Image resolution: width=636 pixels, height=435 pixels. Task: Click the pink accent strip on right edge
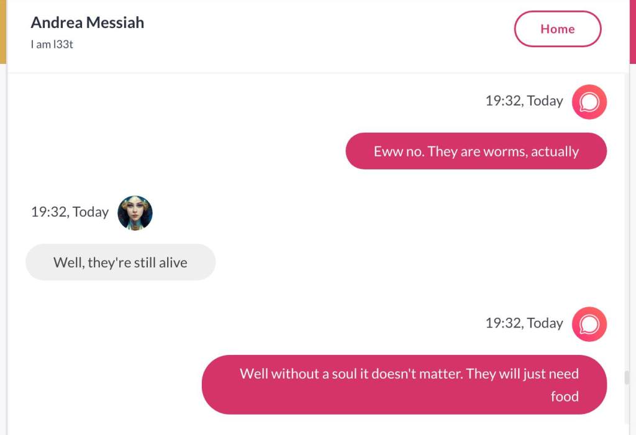click(x=633, y=31)
